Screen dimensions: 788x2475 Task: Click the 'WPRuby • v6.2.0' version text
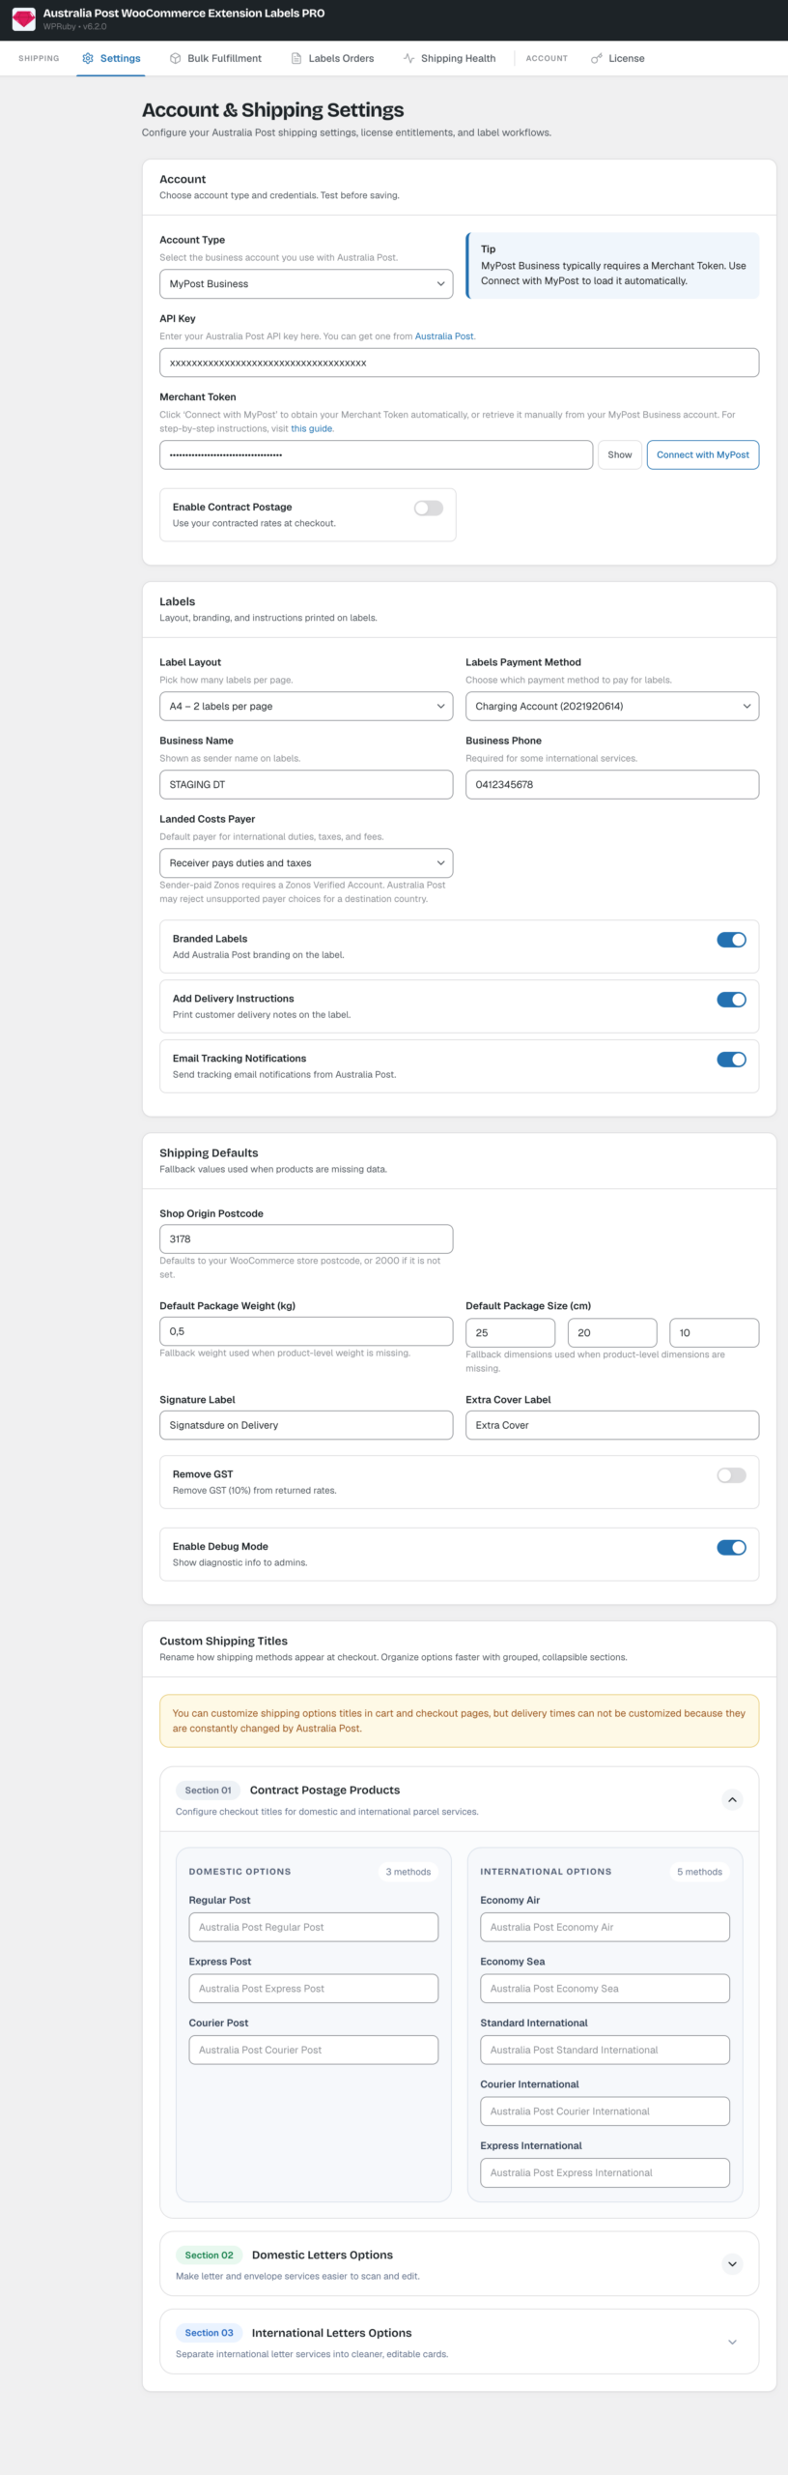coord(74,27)
